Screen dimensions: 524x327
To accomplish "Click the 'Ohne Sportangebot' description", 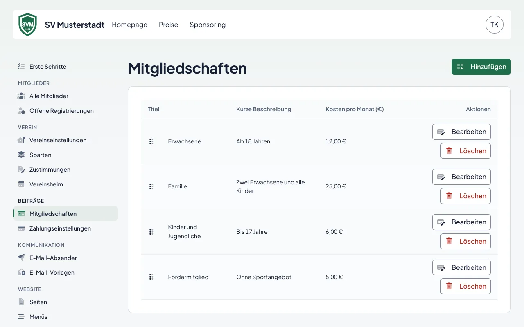I will pos(264,277).
